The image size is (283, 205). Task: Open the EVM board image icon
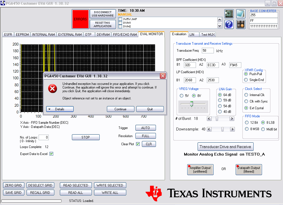pos(229,14)
